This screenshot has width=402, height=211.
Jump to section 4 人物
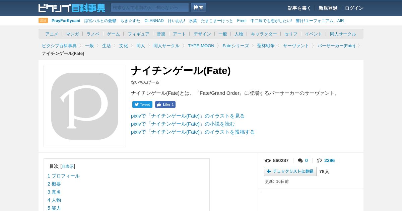click(54, 200)
